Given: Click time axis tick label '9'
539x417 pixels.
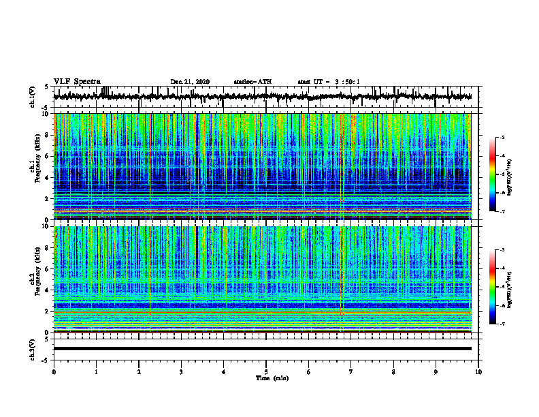Looking at the screenshot, I should coord(436,372).
